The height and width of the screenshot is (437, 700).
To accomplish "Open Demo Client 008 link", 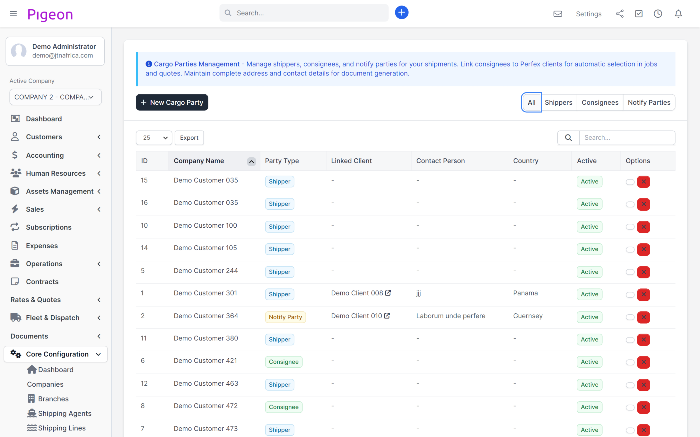I will 357,293.
